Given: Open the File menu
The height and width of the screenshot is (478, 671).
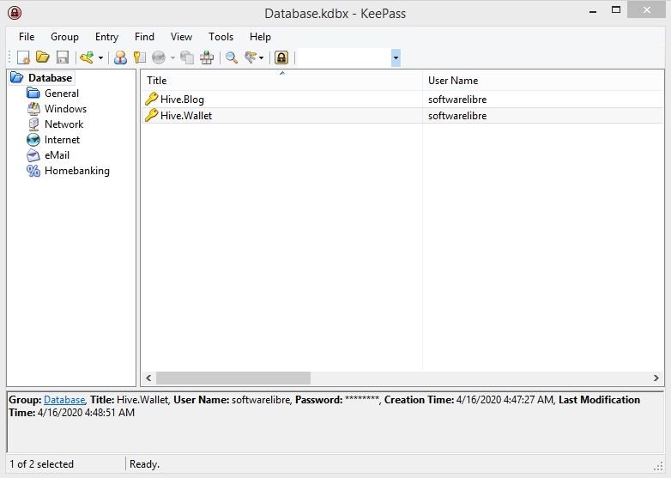Looking at the screenshot, I should click(x=27, y=37).
